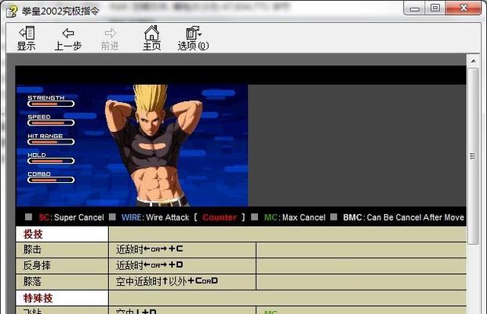This screenshot has height=314, width=487.
Task: Go back with the 上一步 arrow button
Action: click(x=68, y=38)
